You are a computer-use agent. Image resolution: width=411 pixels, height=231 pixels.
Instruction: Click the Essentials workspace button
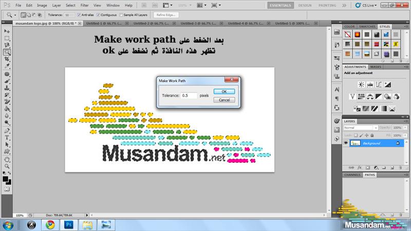click(x=281, y=5)
